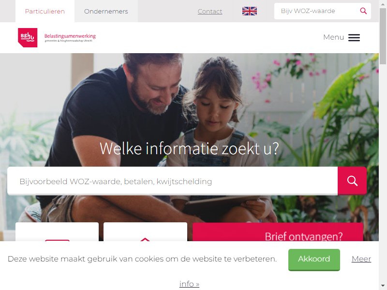Focus the main Bijvoorbeeld WOZ-waarde search field
Image resolution: width=387 pixels, height=290 pixels.
(173, 181)
